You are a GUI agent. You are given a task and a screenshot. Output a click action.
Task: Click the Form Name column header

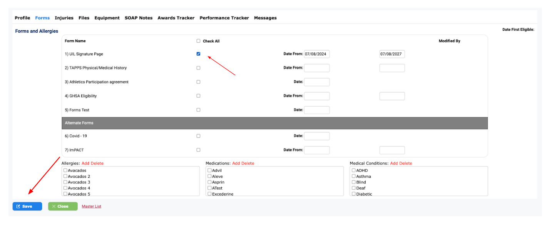(x=75, y=41)
